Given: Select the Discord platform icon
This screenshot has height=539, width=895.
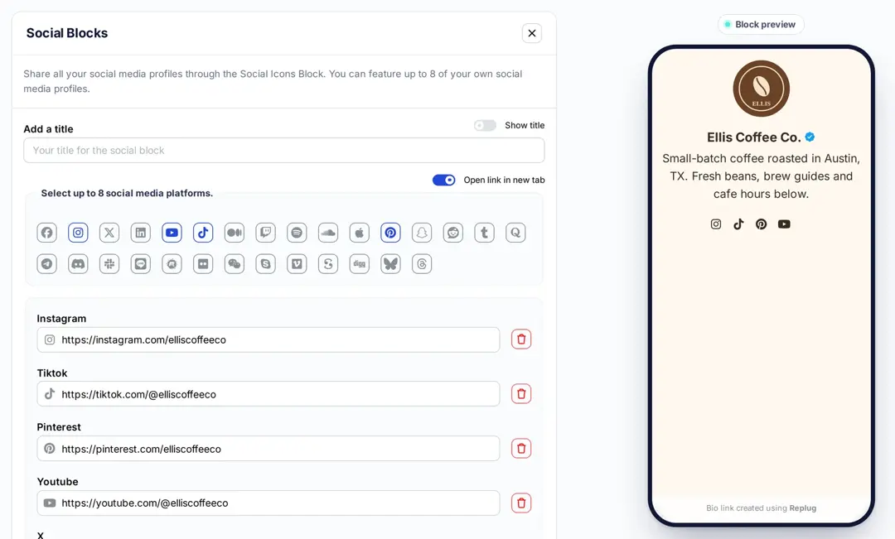Looking at the screenshot, I should click(x=78, y=264).
